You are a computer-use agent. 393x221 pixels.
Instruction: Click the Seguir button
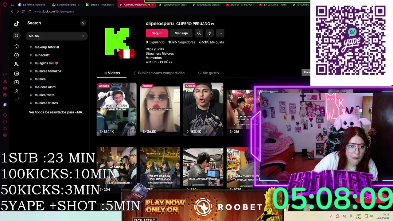[x=157, y=33]
